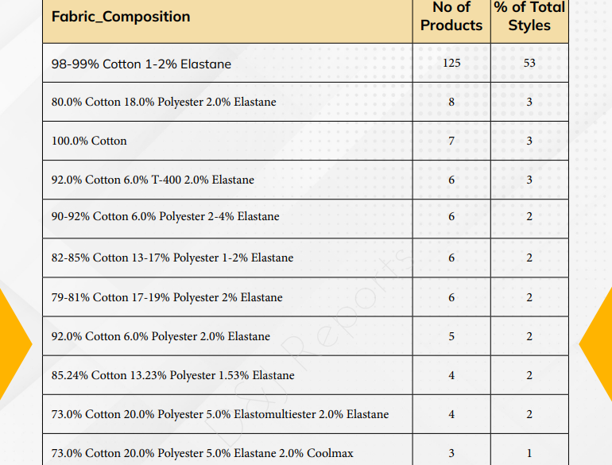Select the 100.0% Cotton row
Screen dimensions: 612x465
pos(305,141)
